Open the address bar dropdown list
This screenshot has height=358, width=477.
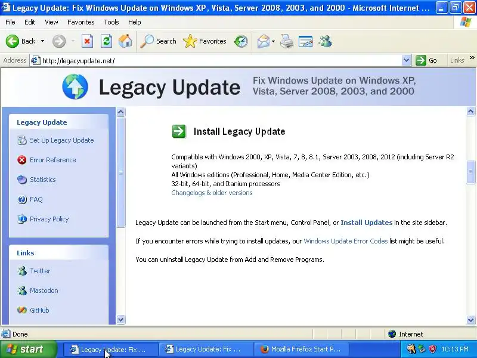pyautogui.click(x=406, y=60)
